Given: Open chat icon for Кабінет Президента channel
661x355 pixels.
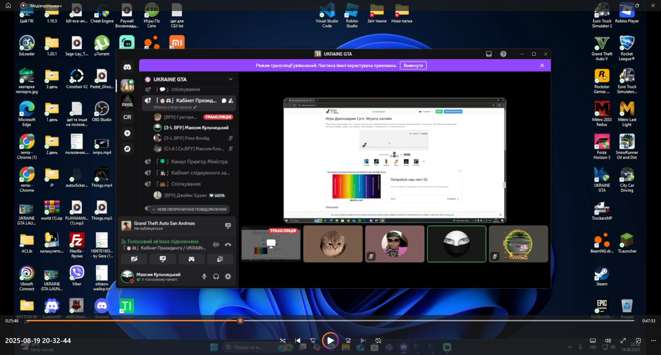Looking at the screenshot, I should pos(224,101).
